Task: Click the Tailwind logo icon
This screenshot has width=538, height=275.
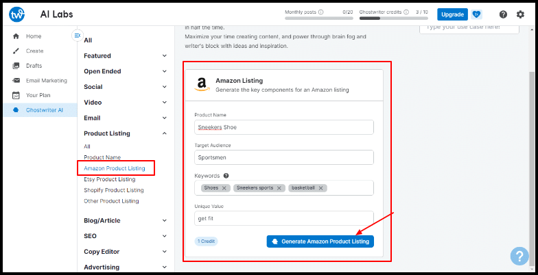Action: [x=16, y=14]
